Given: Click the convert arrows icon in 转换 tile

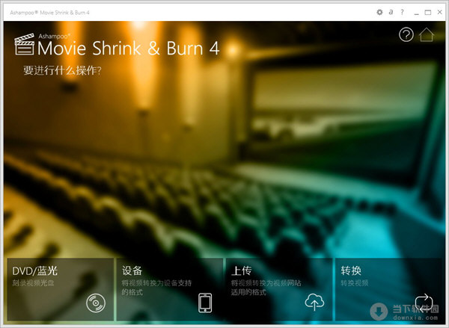Looking at the screenshot, I should point(424,303).
